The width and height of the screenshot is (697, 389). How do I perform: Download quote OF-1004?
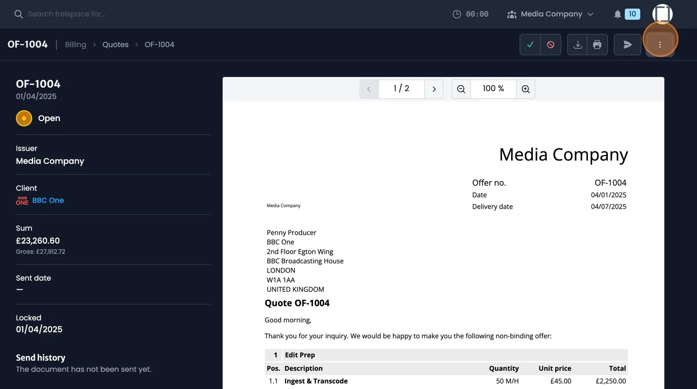577,45
